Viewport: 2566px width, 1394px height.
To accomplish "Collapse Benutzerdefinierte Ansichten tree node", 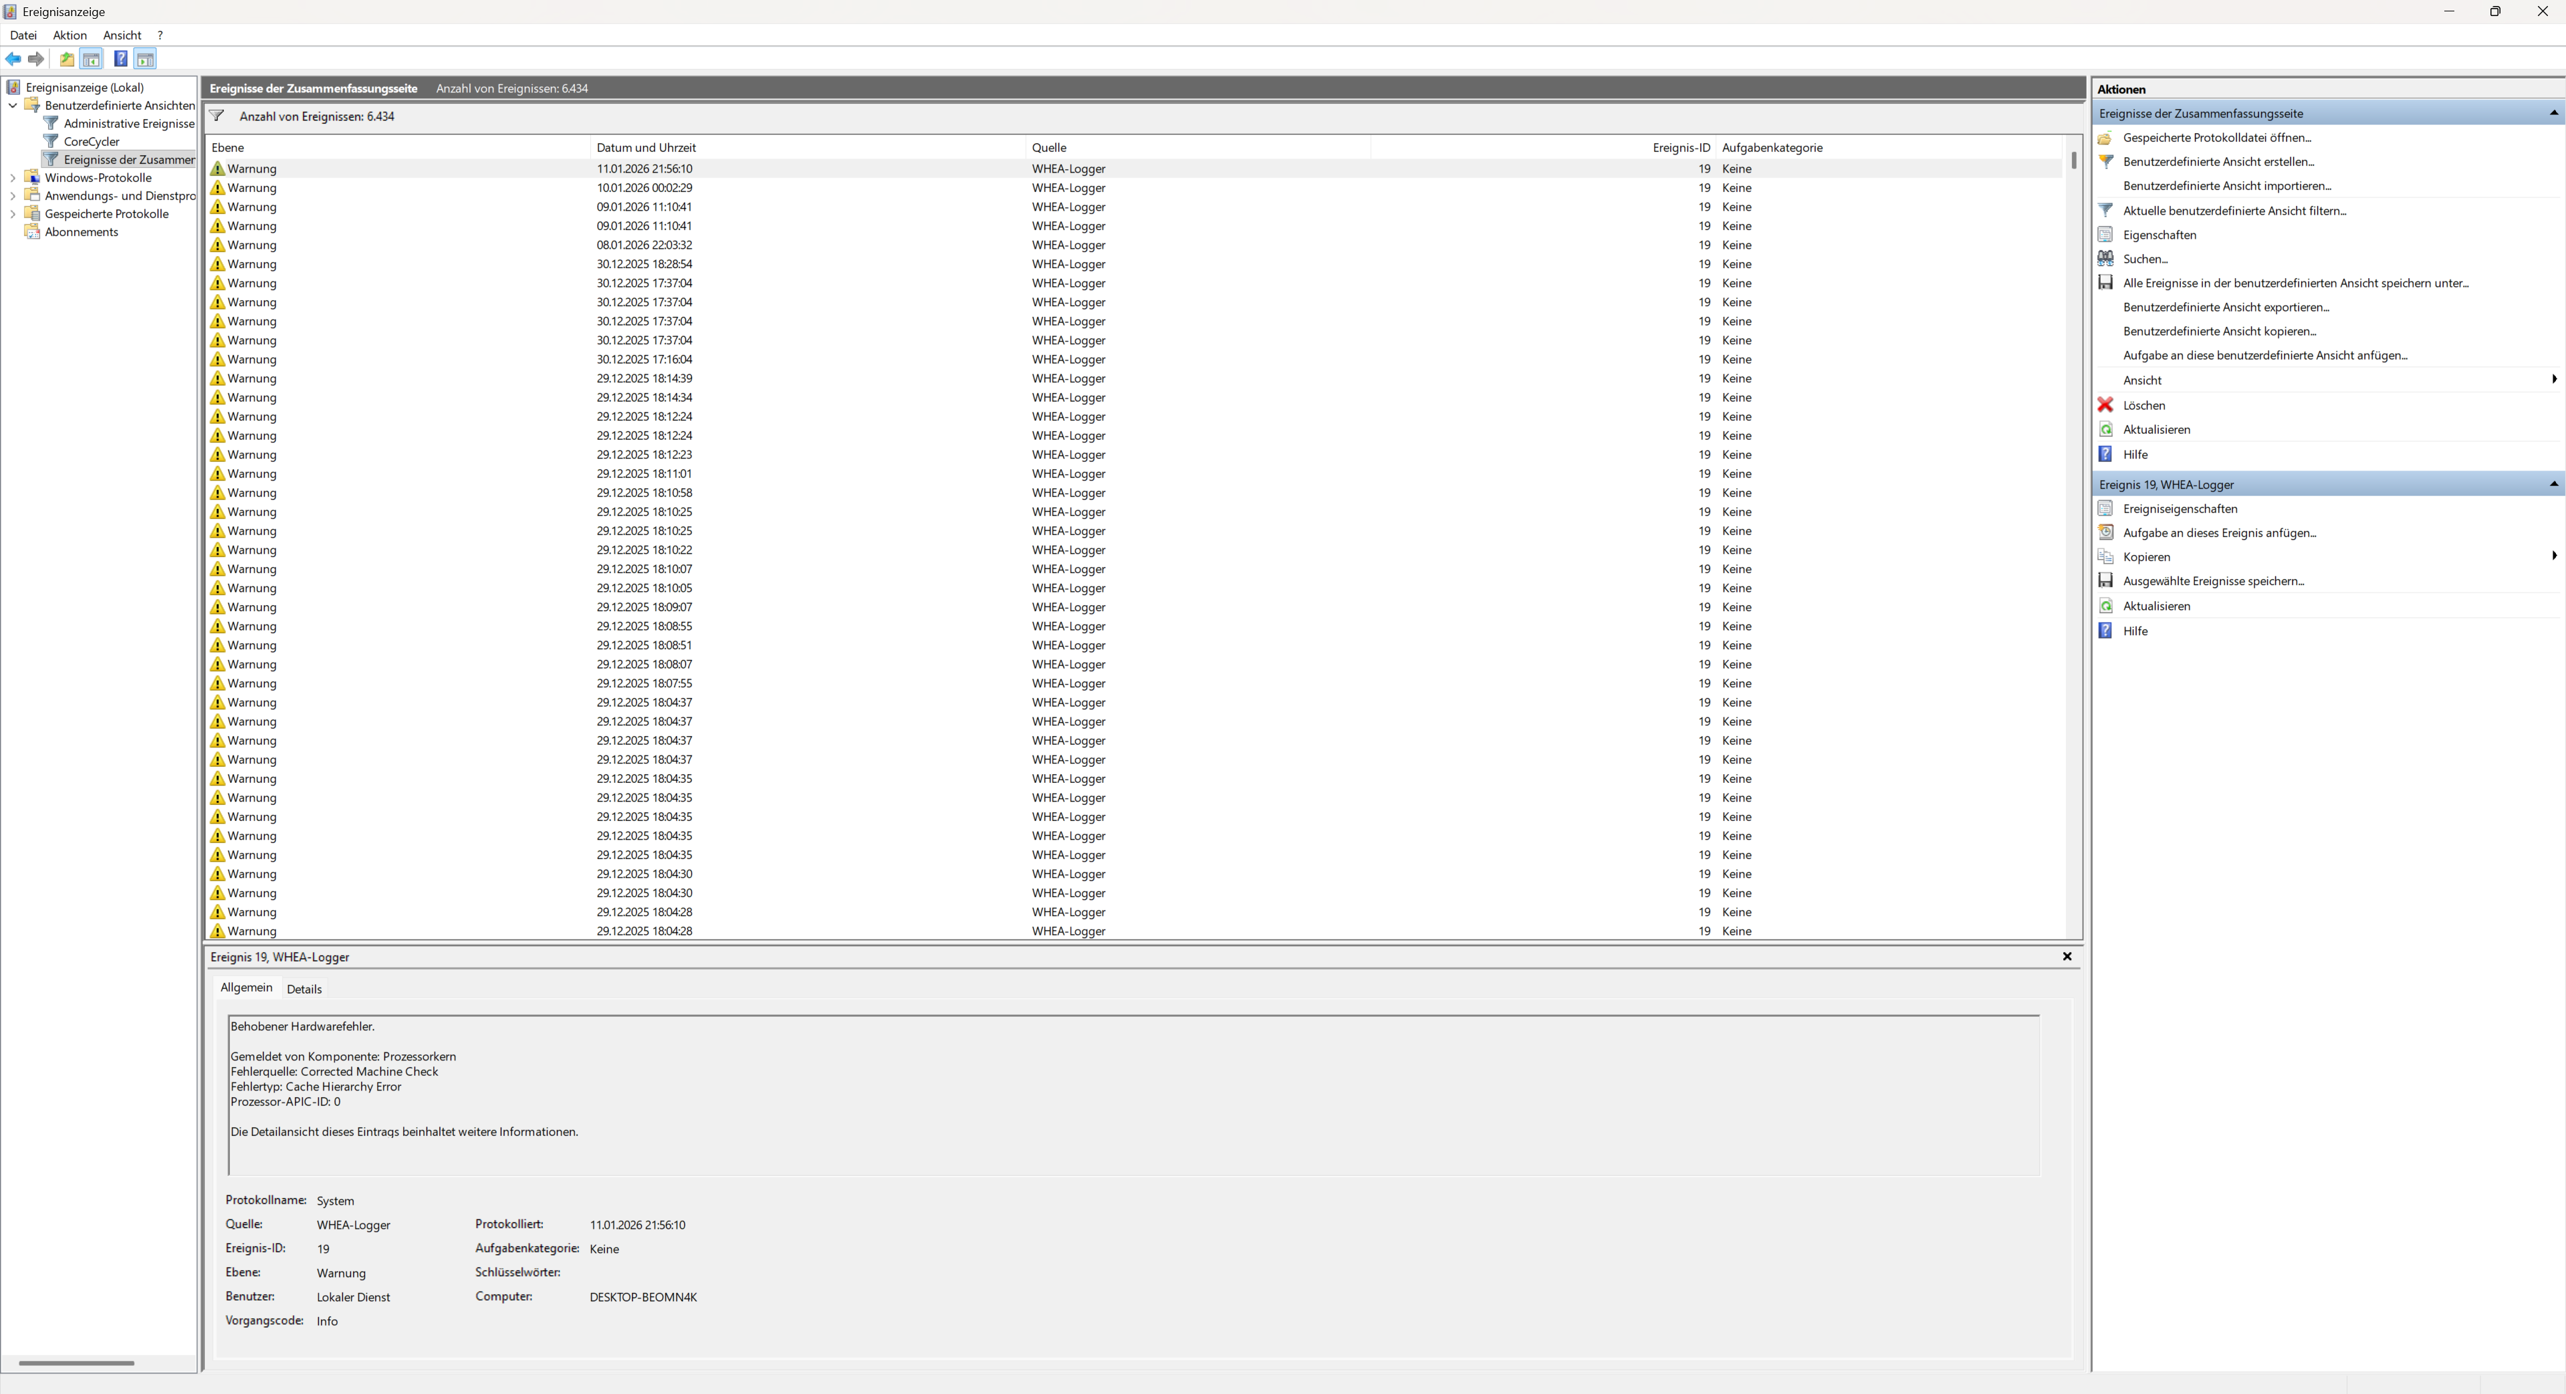I will click(x=13, y=106).
